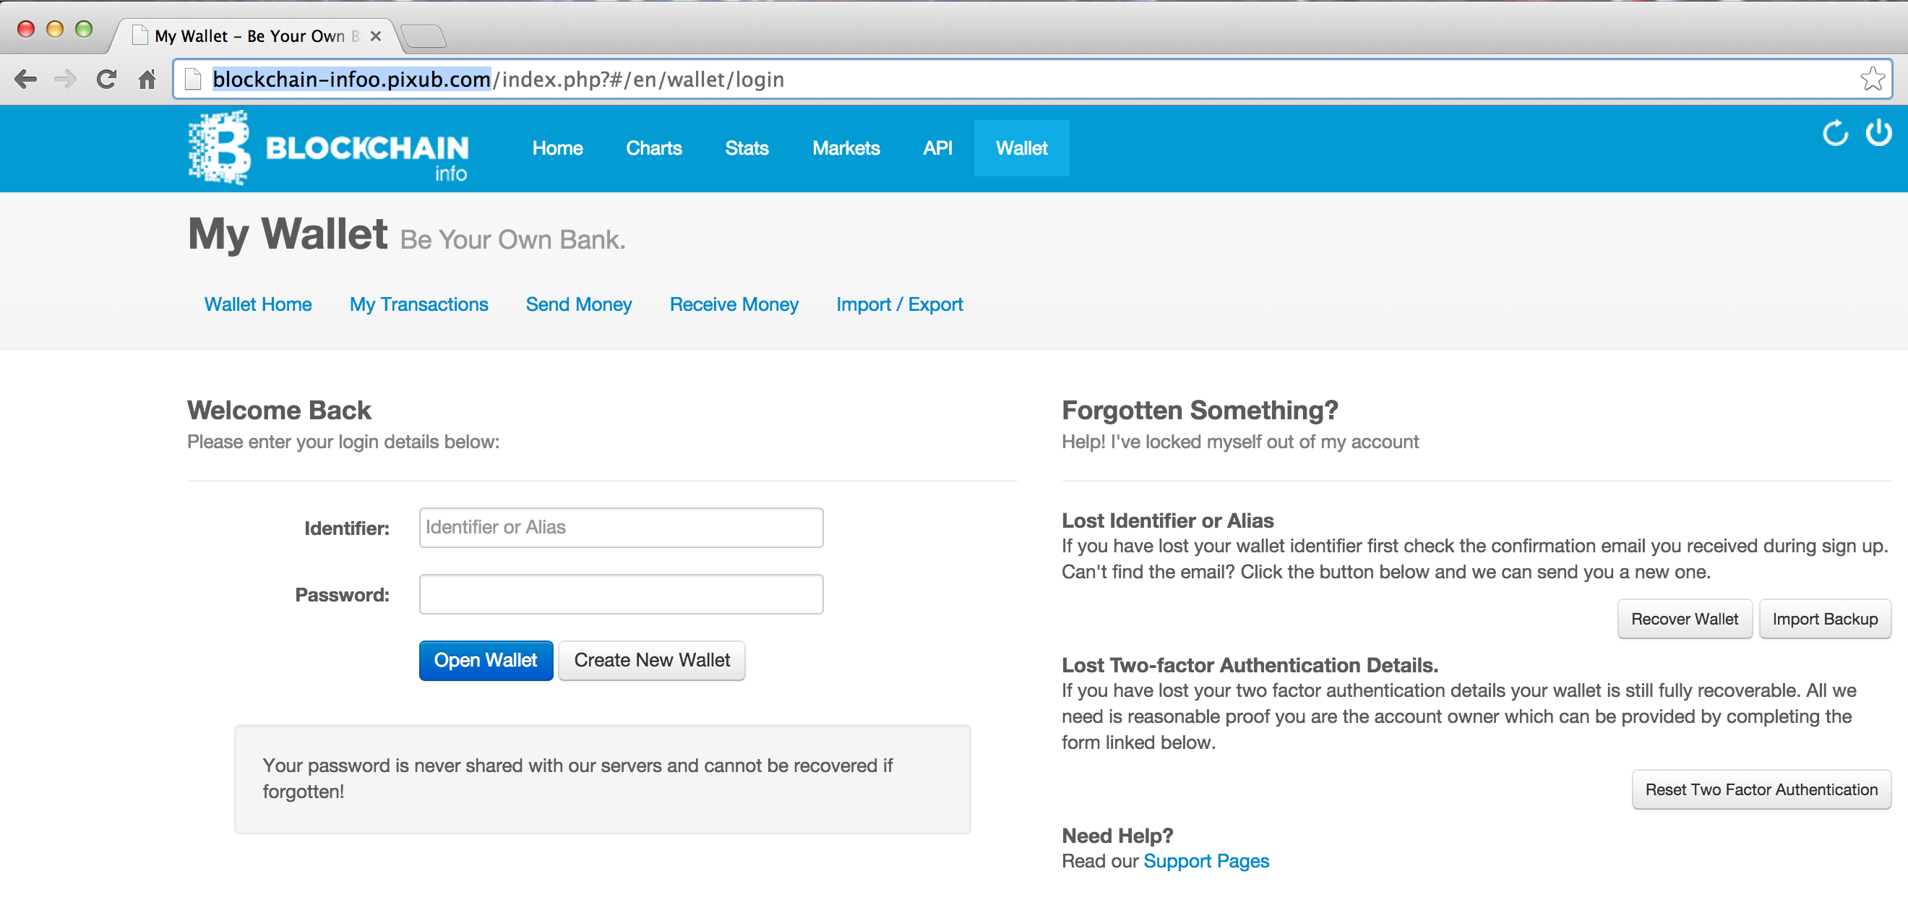Viewport: 1908px width, 908px height.
Task: Click the wallet refresh icon in header
Action: 1836,133
